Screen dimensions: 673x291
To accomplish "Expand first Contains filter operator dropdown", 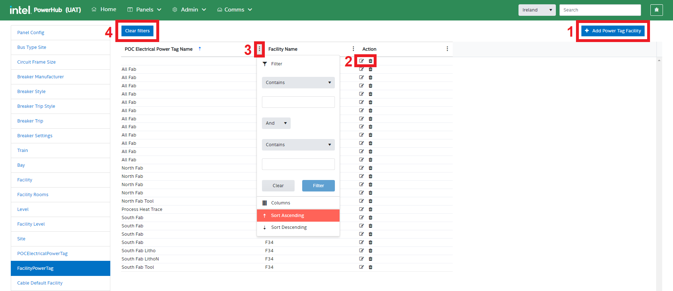I will (298, 83).
